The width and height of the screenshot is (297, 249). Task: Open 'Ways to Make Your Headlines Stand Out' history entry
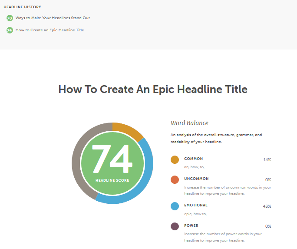point(53,18)
